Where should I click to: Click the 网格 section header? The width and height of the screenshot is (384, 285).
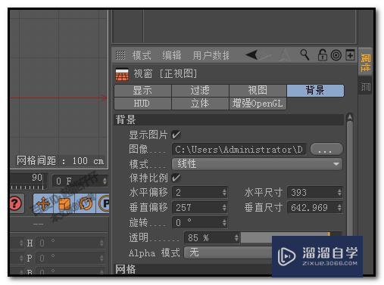pyautogui.click(x=194, y=269)
